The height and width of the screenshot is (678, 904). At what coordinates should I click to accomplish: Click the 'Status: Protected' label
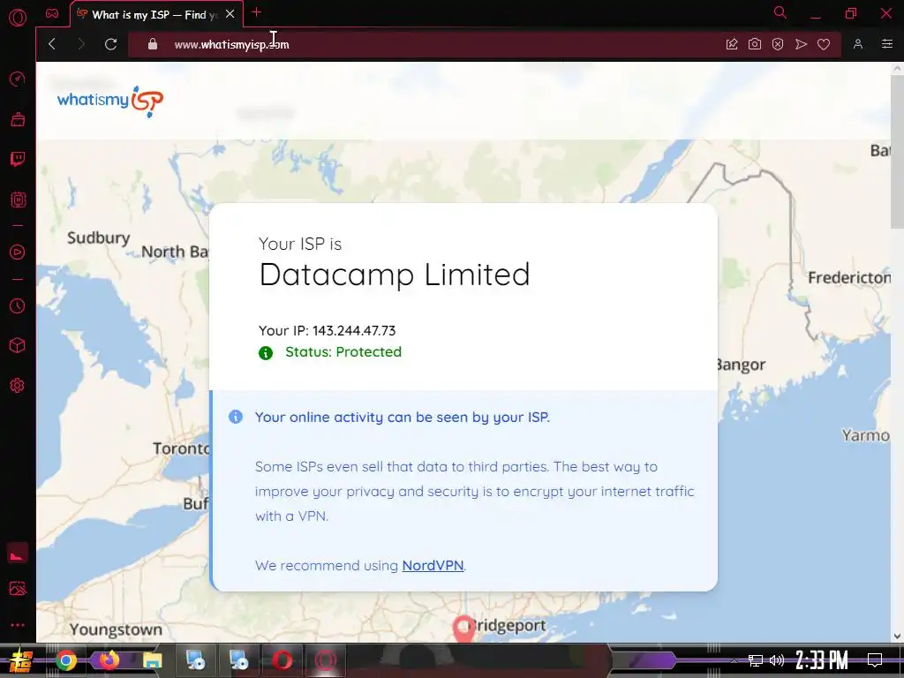(343, 351)
